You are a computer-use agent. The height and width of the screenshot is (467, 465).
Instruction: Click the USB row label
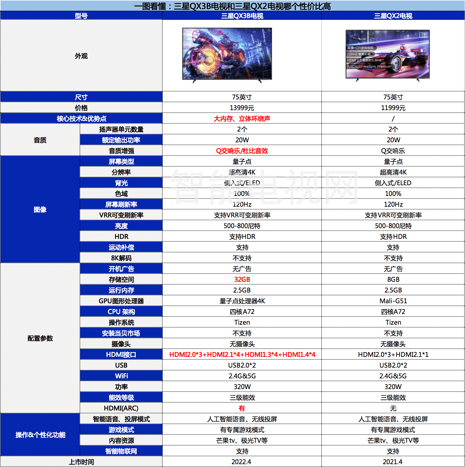[121, 365]
